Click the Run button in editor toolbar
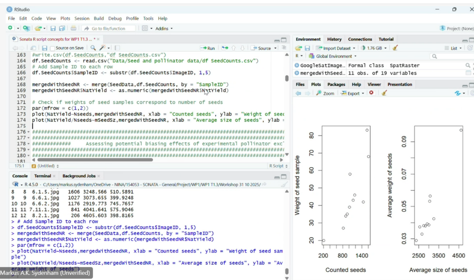The image size is (474, 280). click(207, 48)
